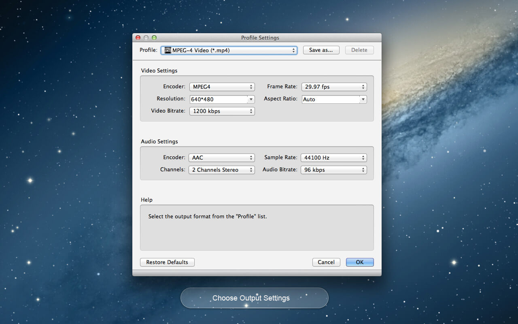
Task: Expand the Aspect Ratio combo box arrow
Action: coord(363,99)
